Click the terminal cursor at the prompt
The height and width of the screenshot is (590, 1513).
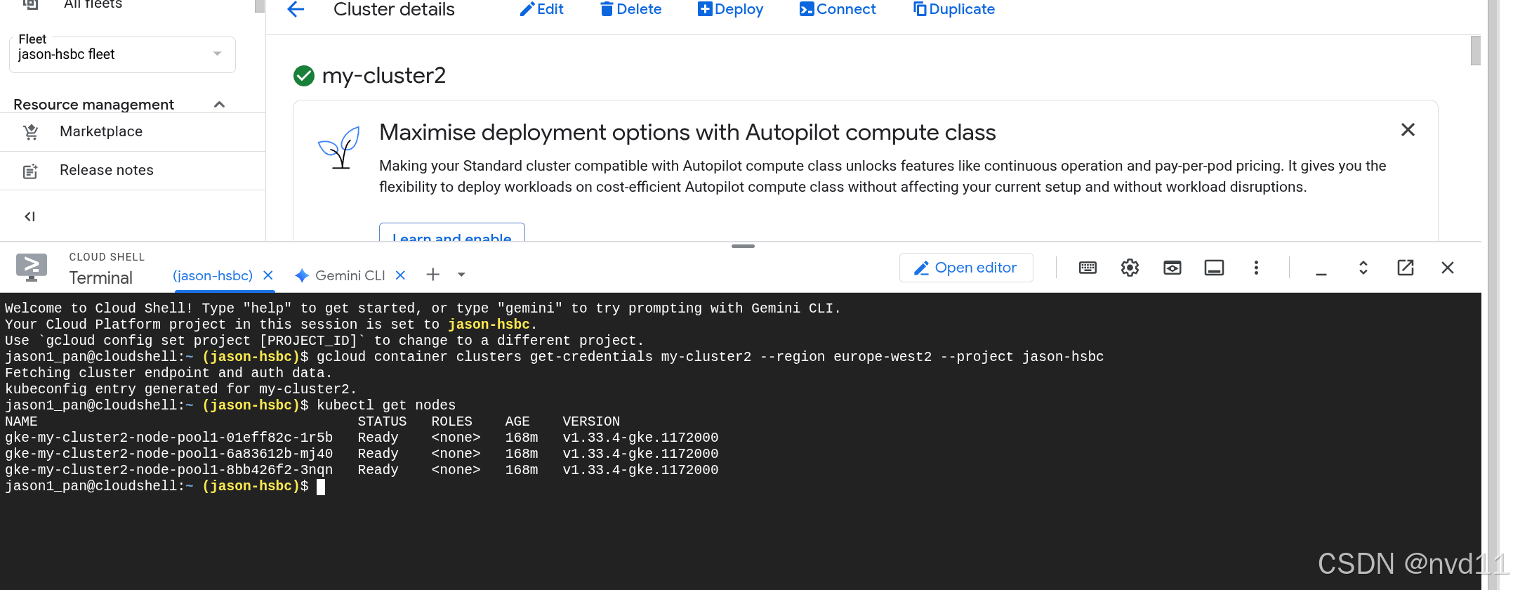pyautogui.click(x=321, y=487)
